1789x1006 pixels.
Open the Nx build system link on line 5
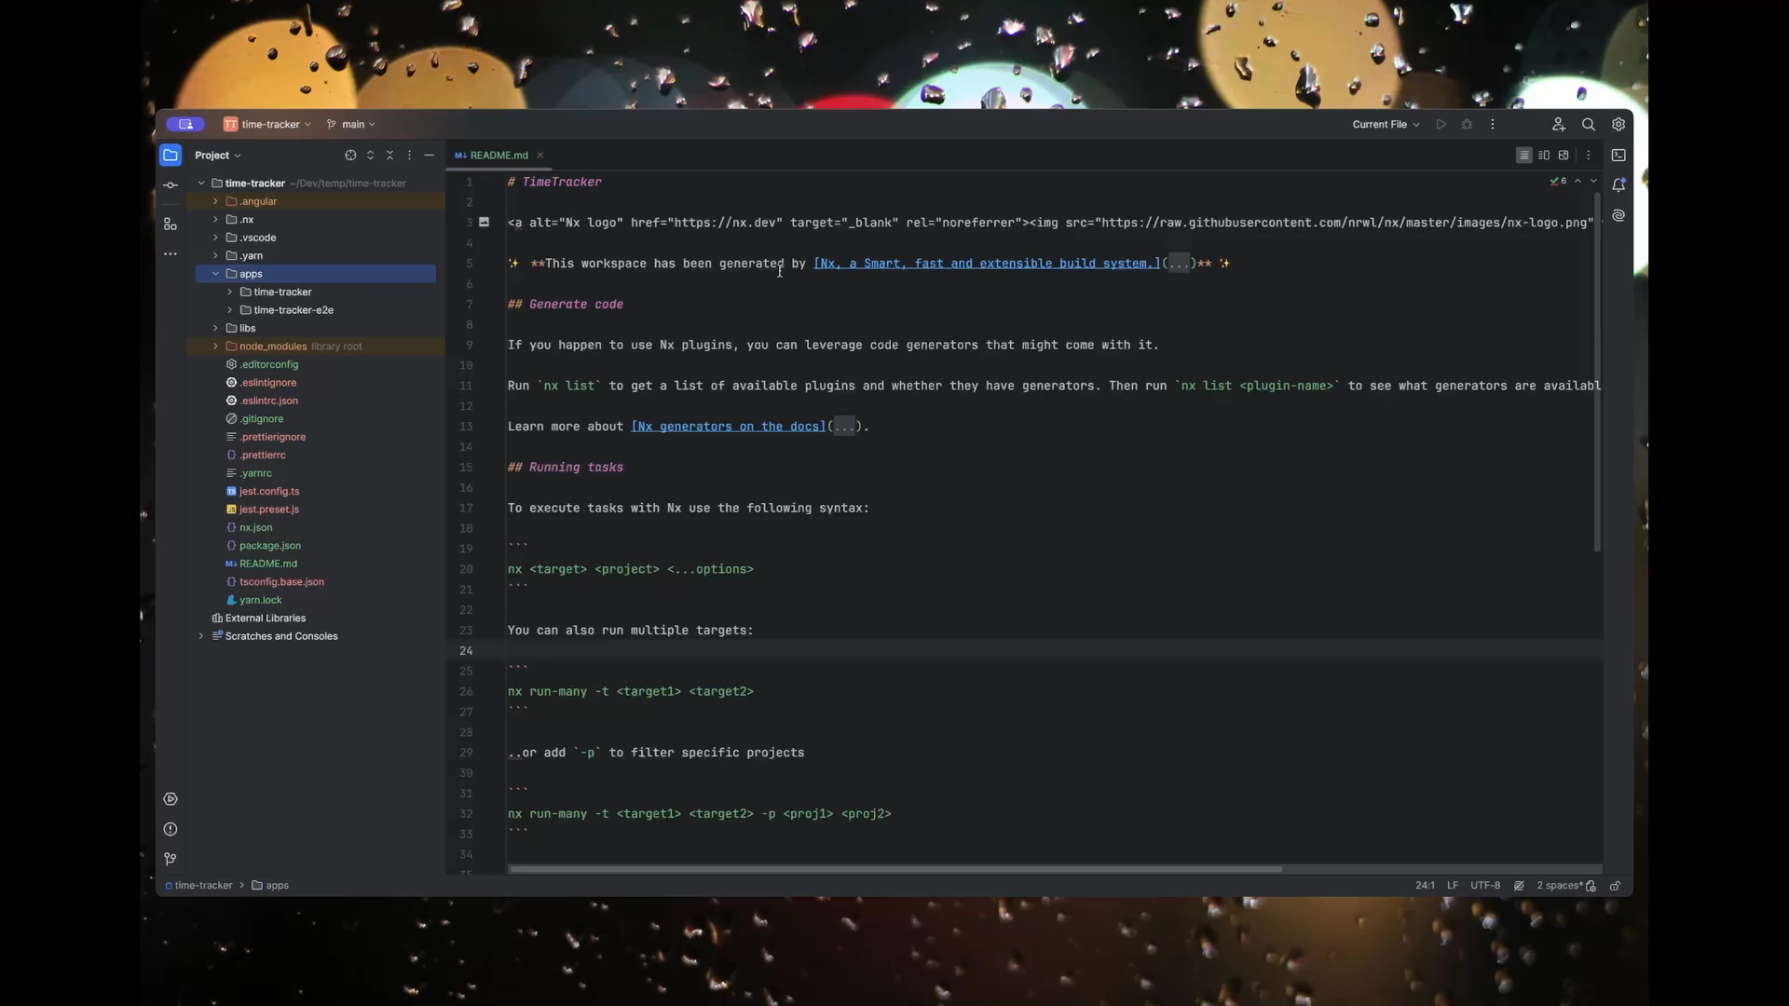tap(987, 264)
